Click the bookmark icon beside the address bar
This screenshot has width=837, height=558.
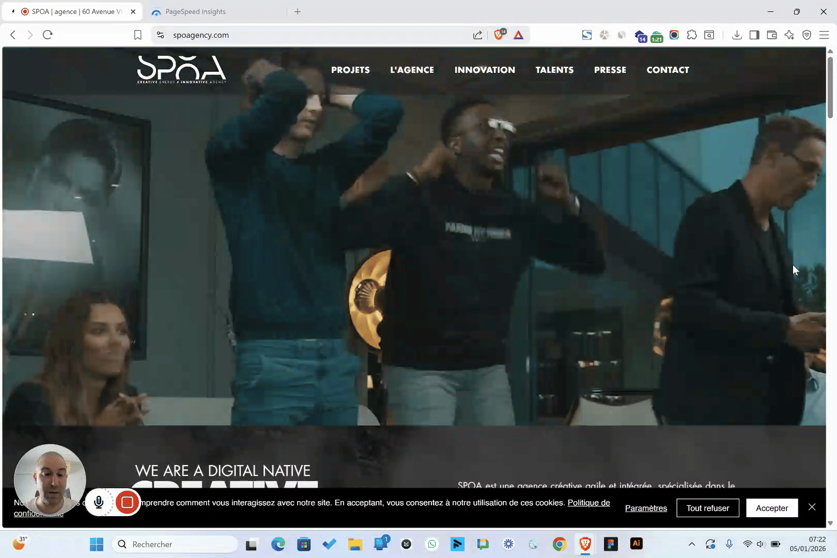tap(137, 35)
